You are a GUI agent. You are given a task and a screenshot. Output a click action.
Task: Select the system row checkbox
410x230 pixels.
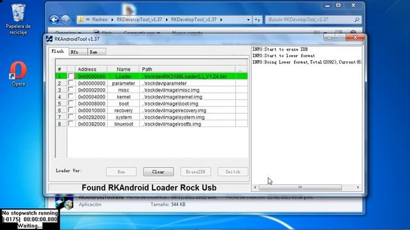(70, 117)
